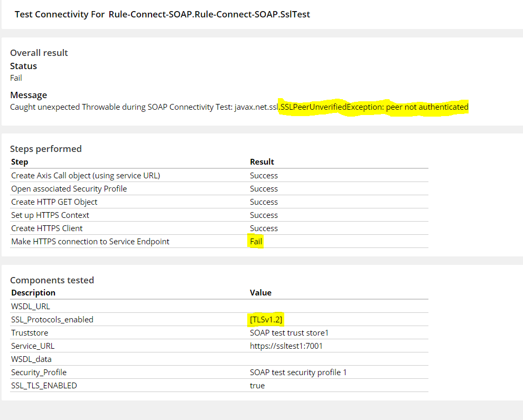Click the SSL_TLS_ENABLED true value

click(x=257, y=386)
